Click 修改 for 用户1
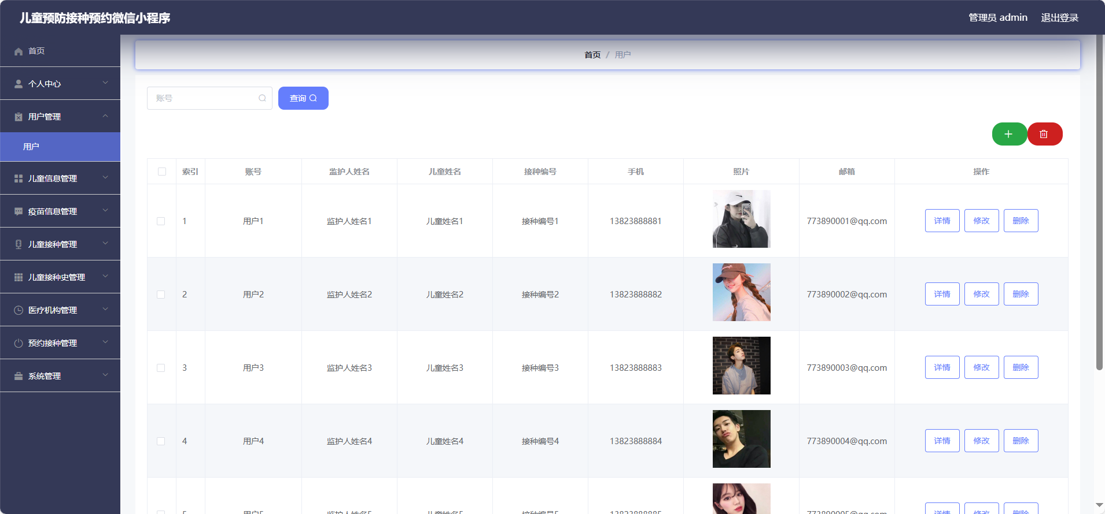The image size is (1105, 514). 982,221
